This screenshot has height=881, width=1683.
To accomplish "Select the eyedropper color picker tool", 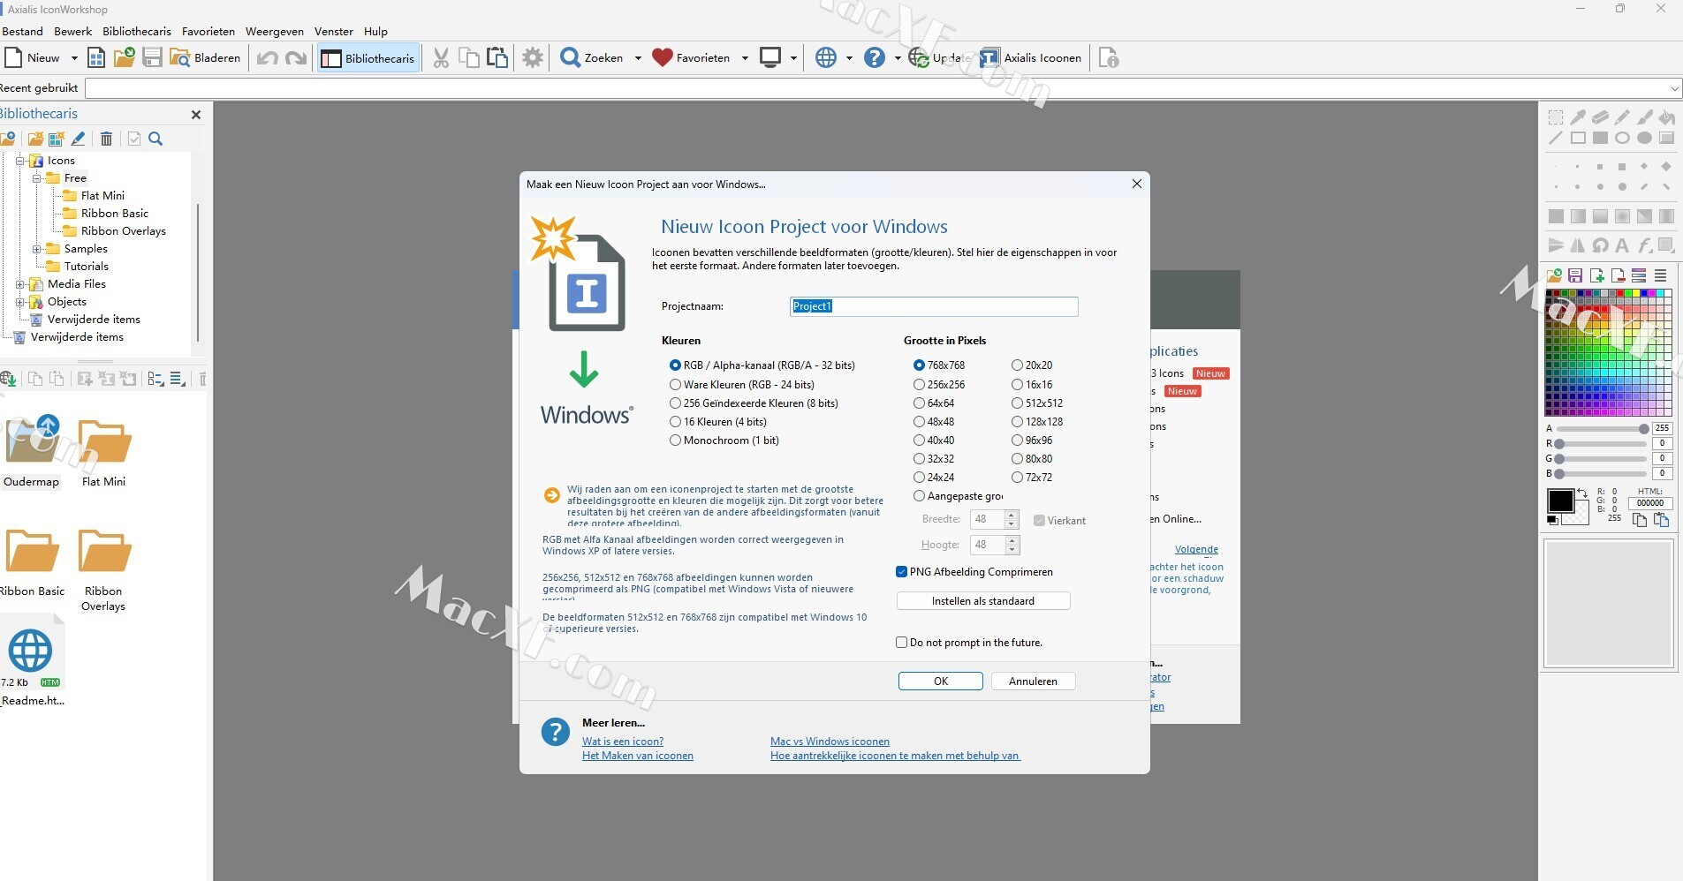I will tap(1578, 117).
